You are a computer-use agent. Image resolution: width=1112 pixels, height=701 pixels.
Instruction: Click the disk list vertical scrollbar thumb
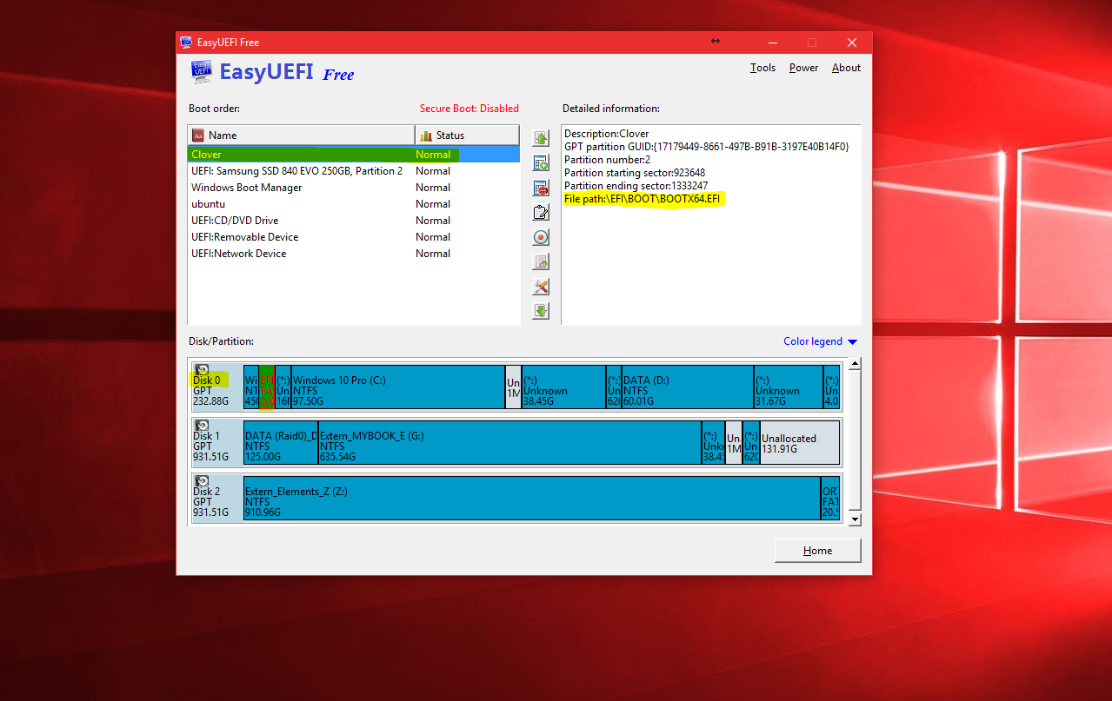click(x=855, y=440)
